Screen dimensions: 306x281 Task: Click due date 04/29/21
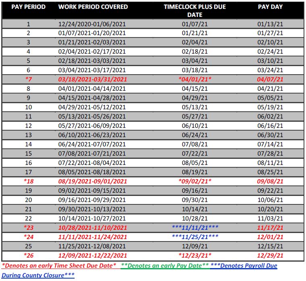195,98
